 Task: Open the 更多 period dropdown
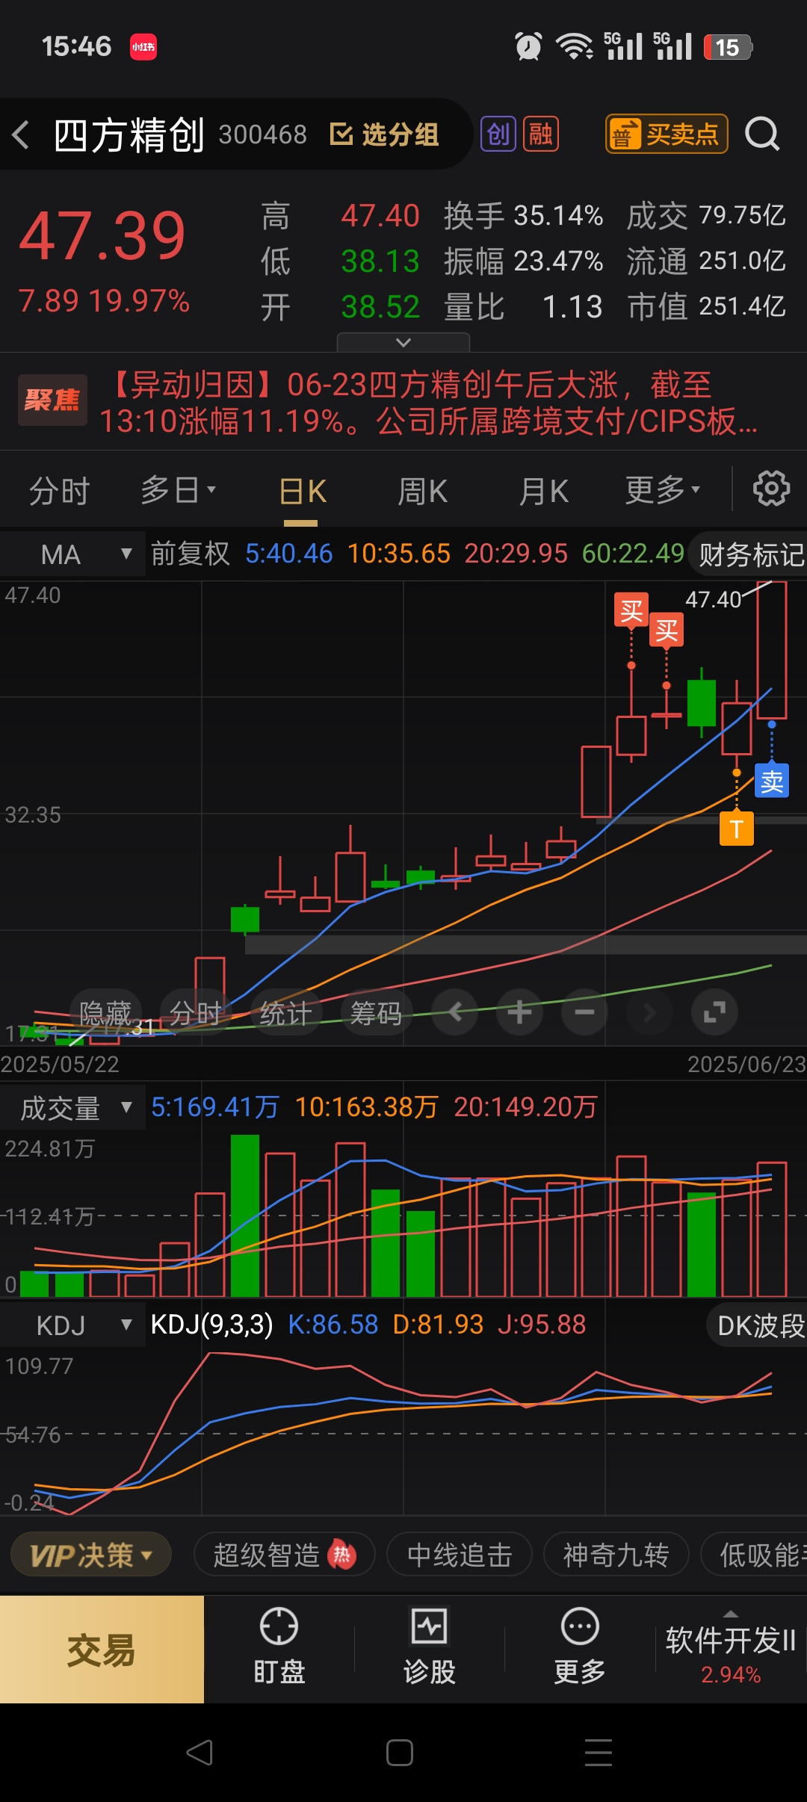pos(663,490)
